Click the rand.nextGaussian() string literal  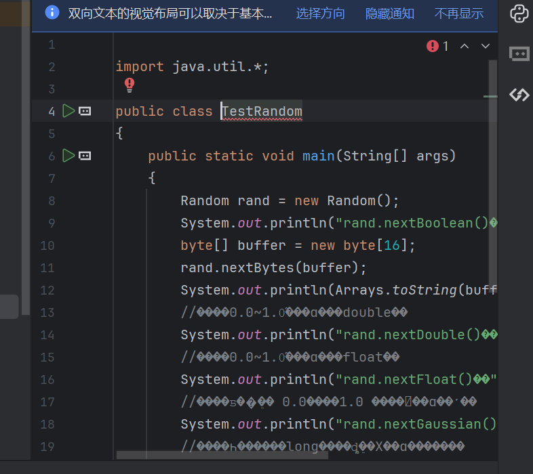416,425
